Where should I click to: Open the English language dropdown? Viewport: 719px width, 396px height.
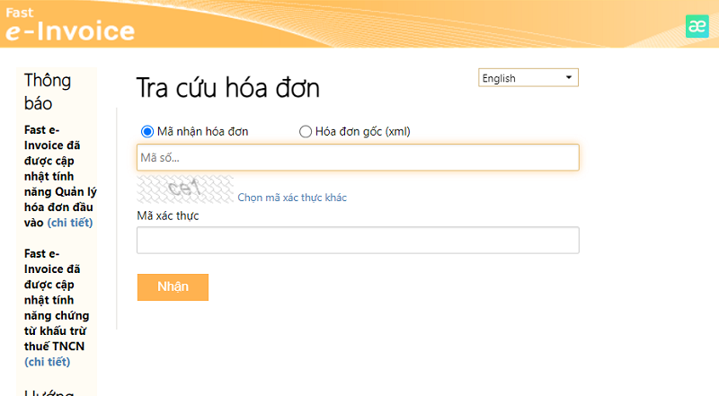(x=528, y=78)
